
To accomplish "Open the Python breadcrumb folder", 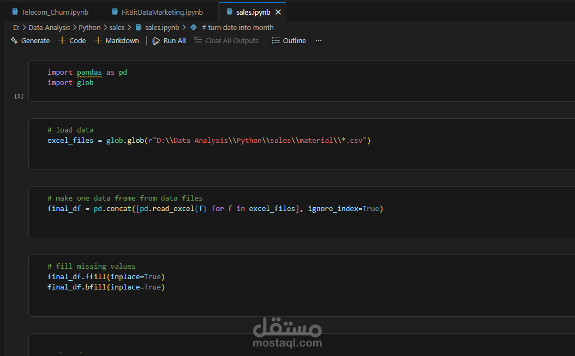I will 89,27.
